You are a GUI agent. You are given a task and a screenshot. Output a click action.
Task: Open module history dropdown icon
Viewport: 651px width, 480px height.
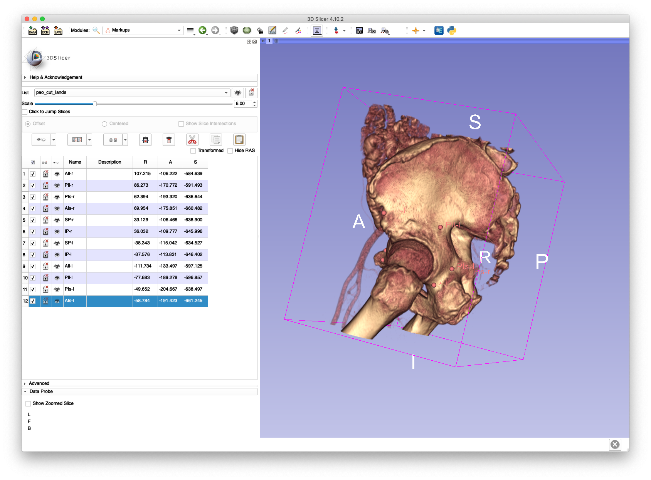[x=190, y=30]
